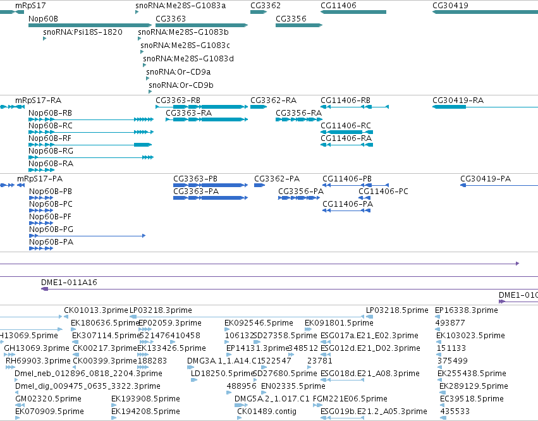Click the CG3362 gene label
This screenshot has width=538, height=421.
266,6
